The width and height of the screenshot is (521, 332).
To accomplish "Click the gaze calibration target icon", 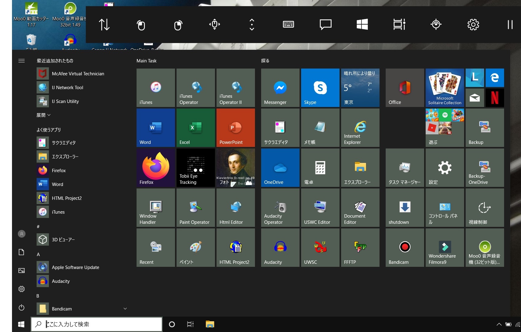I will click(436, 24).
